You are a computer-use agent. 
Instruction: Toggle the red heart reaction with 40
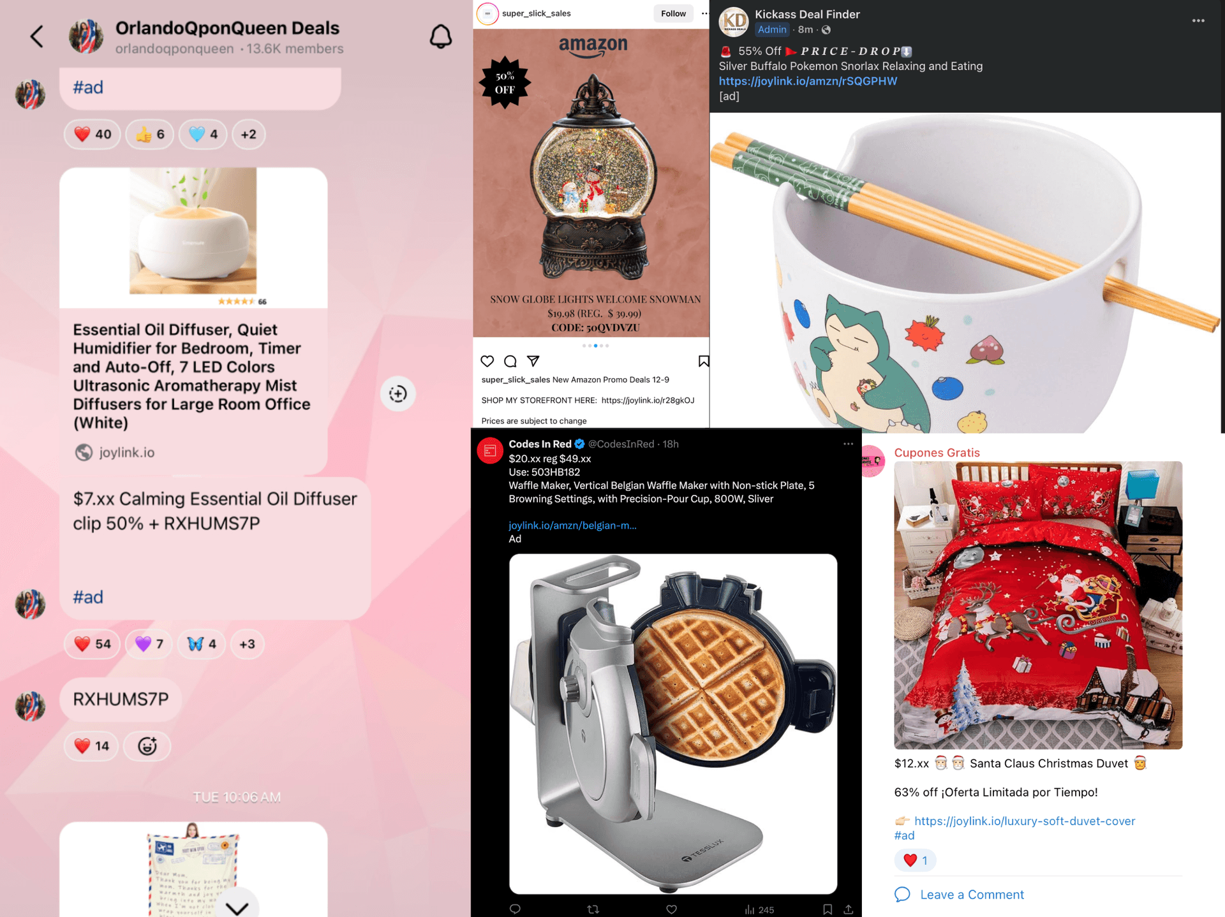[x=93, y=134]
